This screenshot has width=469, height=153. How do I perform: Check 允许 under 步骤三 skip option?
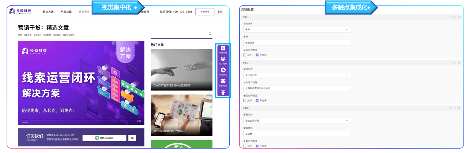(x=245, y=146)
